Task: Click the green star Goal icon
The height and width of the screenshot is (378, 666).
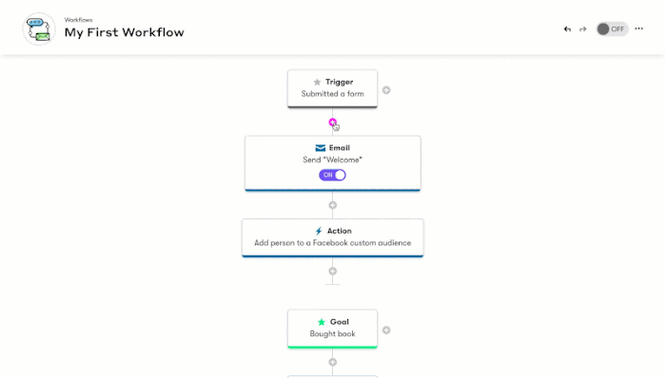Action: [x=322, y=322]
